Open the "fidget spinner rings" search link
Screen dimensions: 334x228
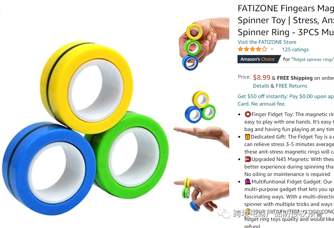point(312,60)
